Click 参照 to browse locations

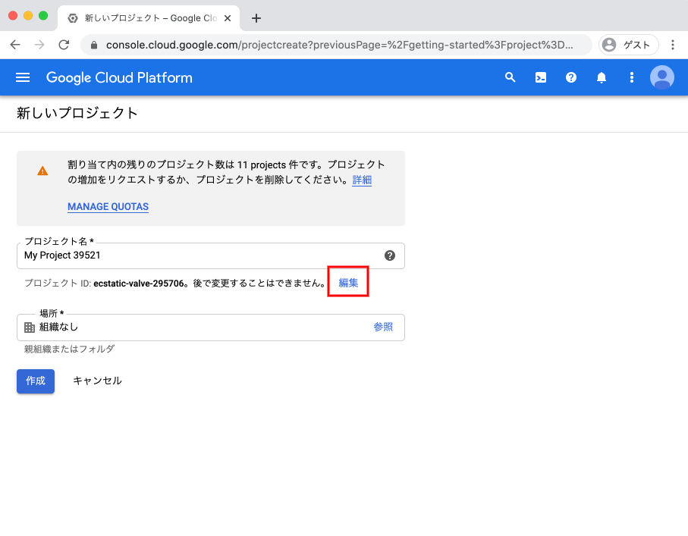(x=383, y=328)
